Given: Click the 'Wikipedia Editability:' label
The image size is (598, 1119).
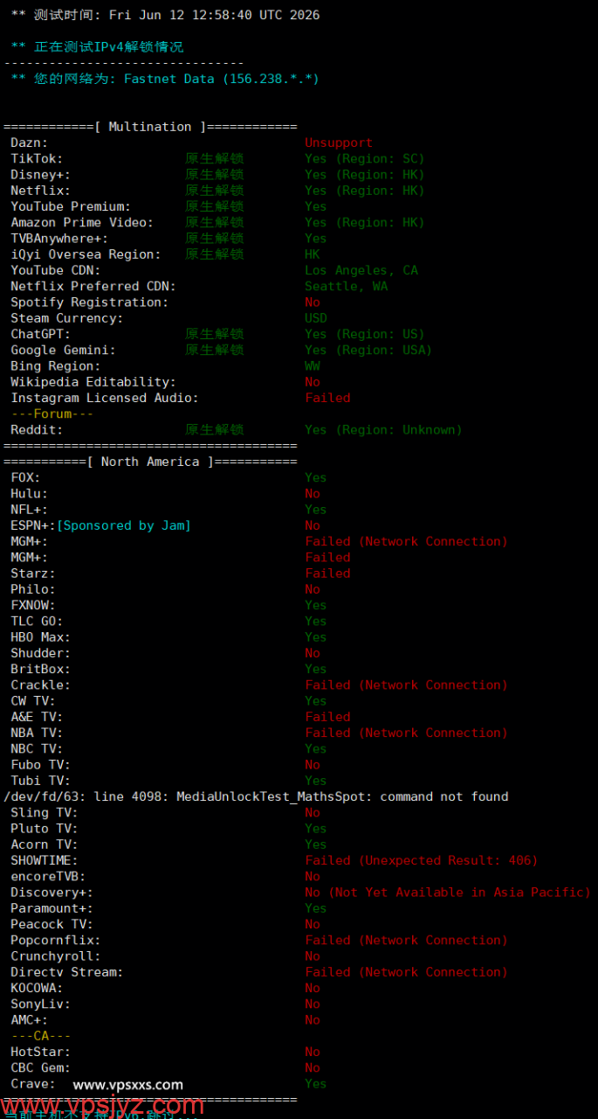Looking at the screenshot, I should [x=93, y=382].
